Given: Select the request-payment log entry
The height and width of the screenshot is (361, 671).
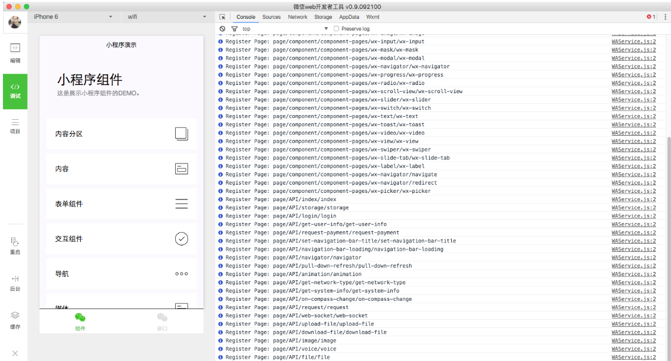Looking at the screenshot, I should [441, 232].
